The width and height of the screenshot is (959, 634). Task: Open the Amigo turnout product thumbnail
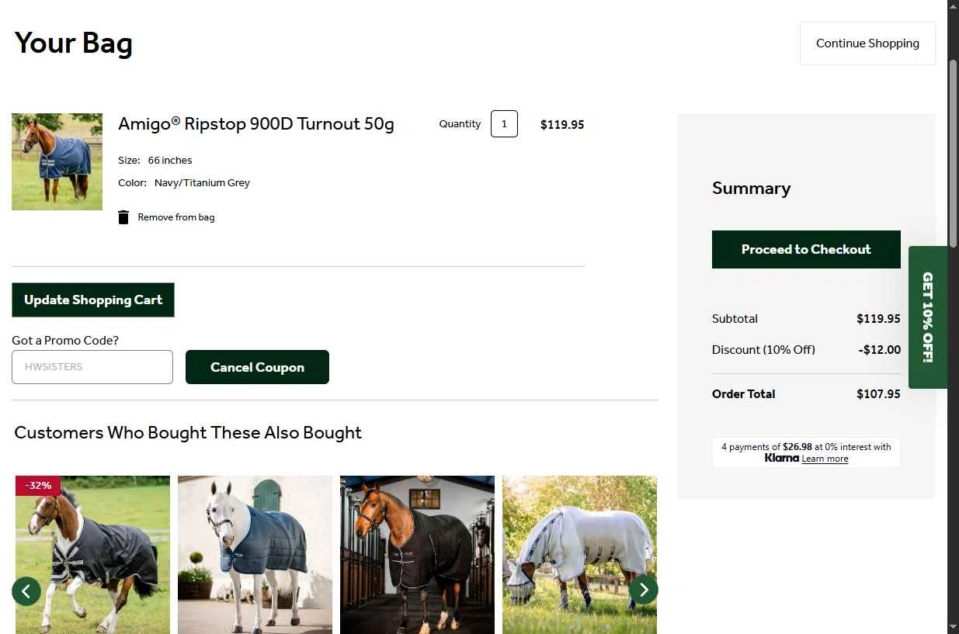(57, 161)
